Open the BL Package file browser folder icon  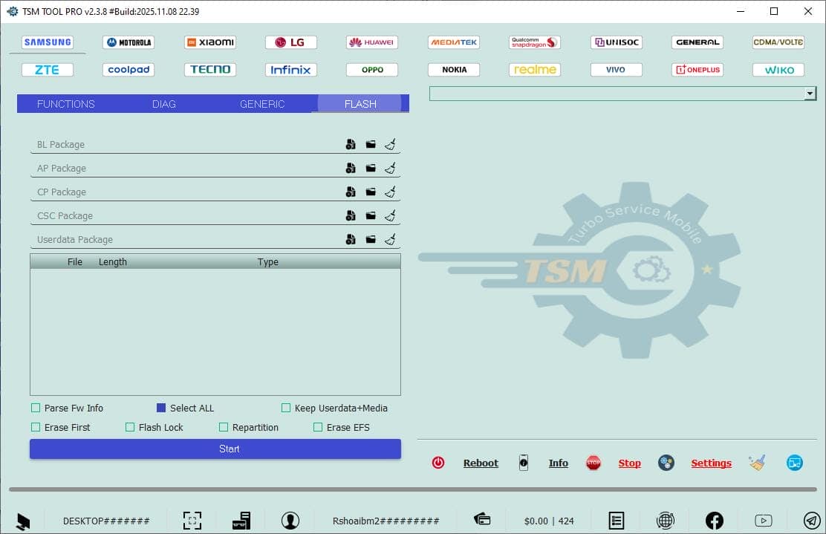(x=370, y=144)
